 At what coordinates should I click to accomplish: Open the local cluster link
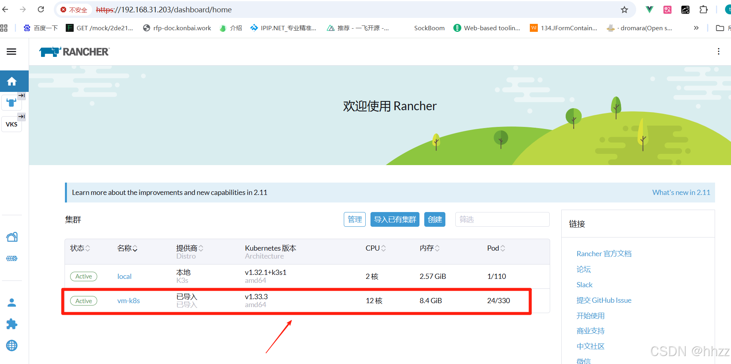point(124,276)
